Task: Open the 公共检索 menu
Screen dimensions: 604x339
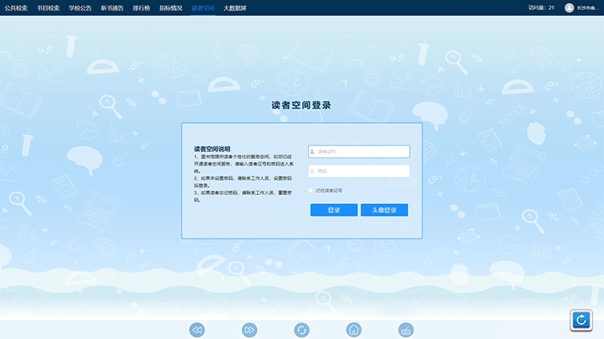Action: (x=16, y=8)
